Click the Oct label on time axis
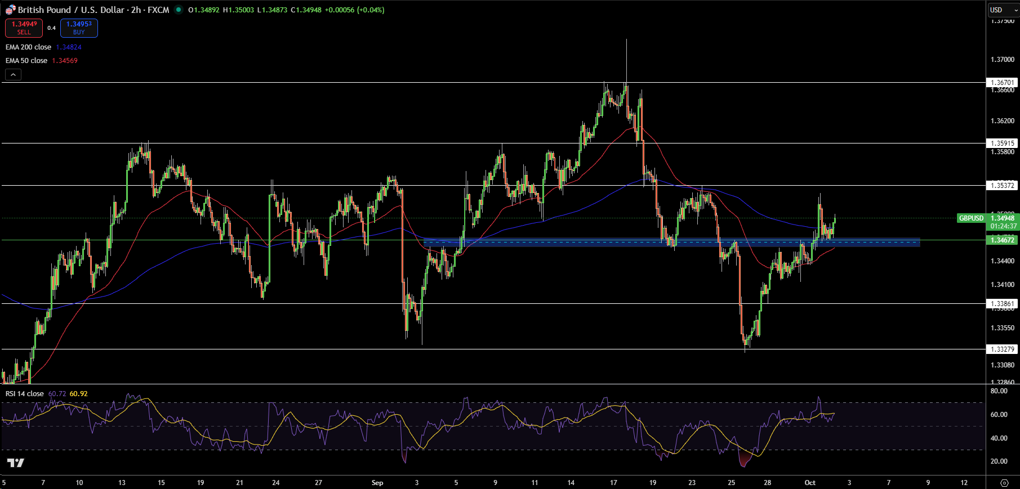This screenshot has height=489, width=1020. 810,483
